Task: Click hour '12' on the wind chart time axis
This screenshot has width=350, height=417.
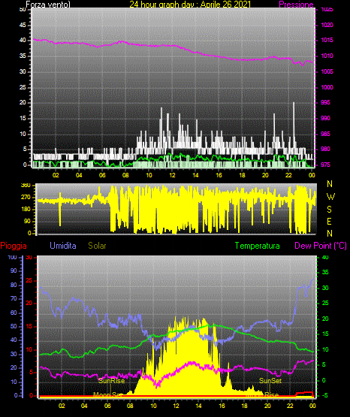Action: coord(172,175)
